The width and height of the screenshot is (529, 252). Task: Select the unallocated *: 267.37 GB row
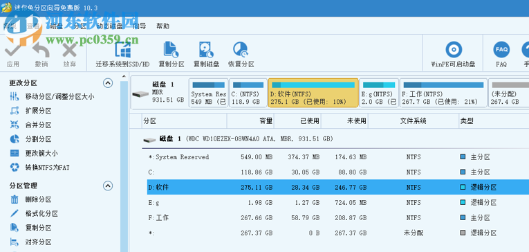tap(338, 233)
